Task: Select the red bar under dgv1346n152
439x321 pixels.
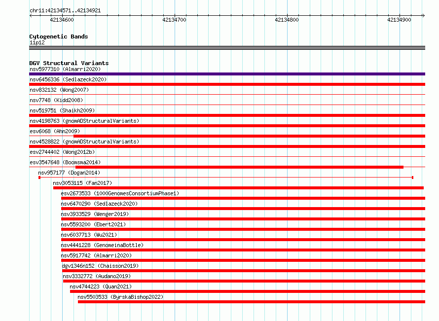Action: [244, 271]
